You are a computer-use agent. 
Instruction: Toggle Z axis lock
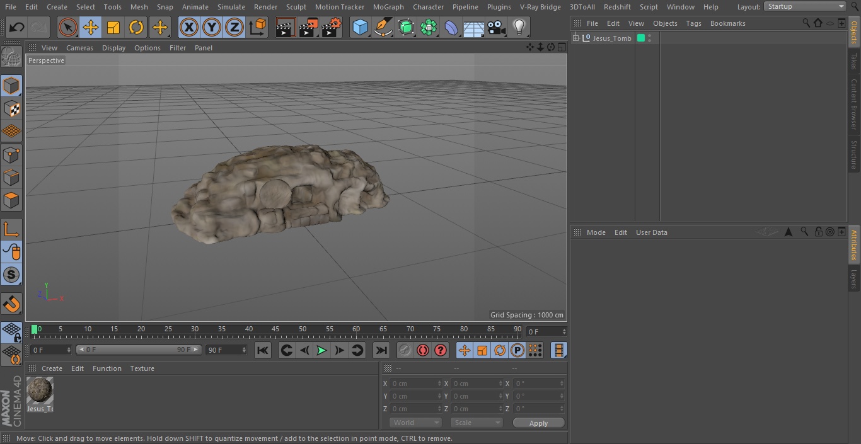pos(234,28)
